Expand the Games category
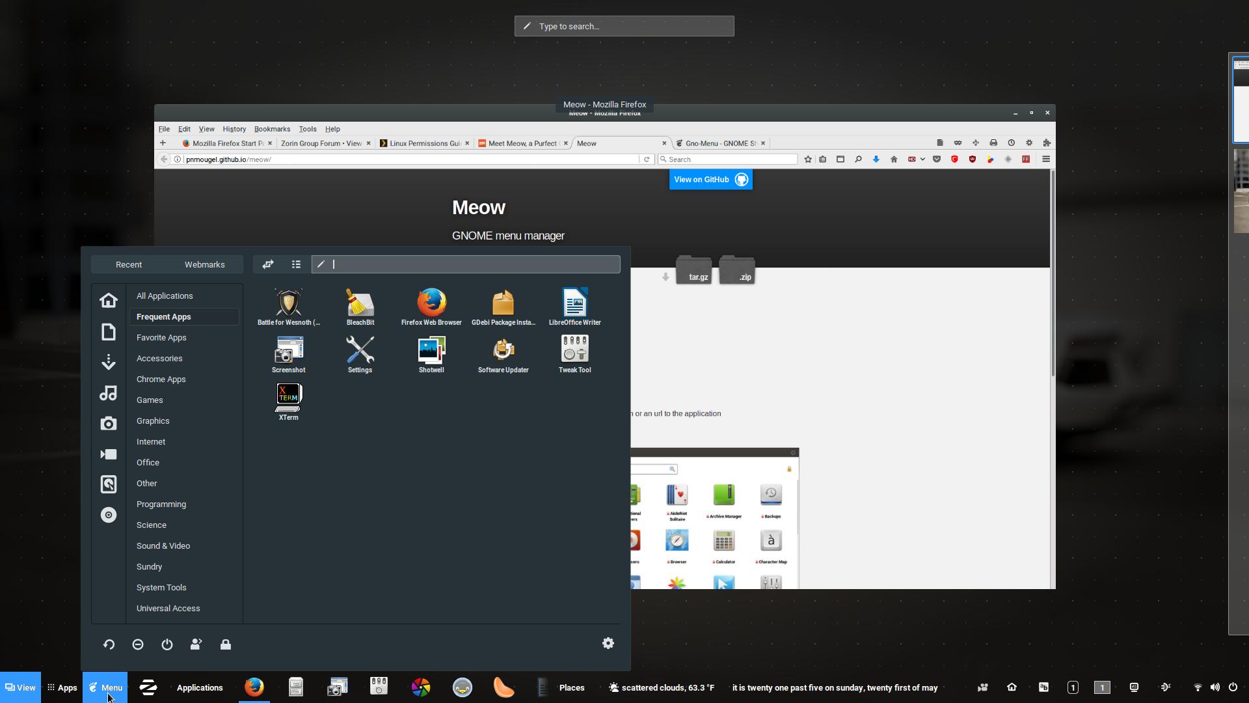This screenshot has width=1249, height=703. pos(150,400)
